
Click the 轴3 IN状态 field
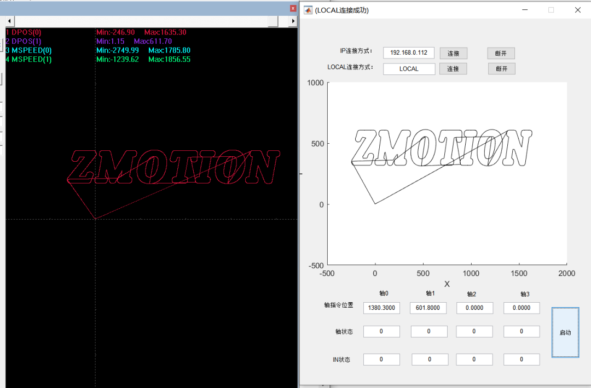[x=522, y=359]
